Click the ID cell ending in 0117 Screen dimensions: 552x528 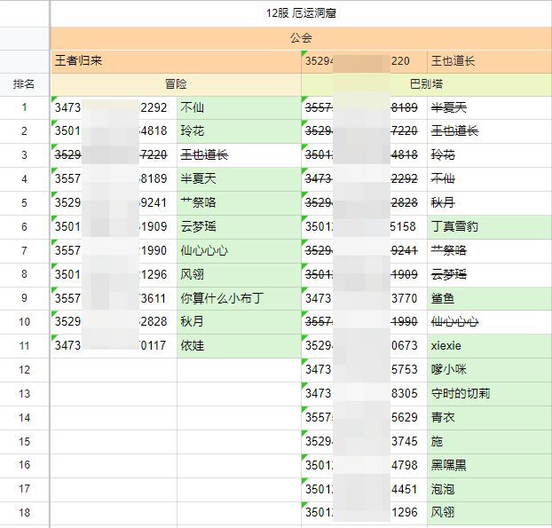point(114,346)
